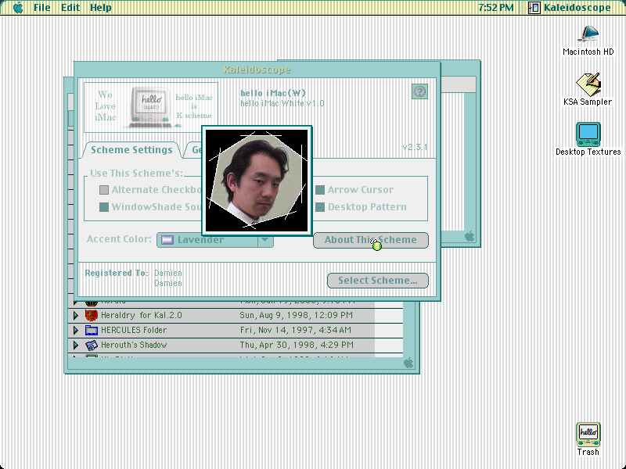The height and width of the screenshot is (469, 626).
Task: Click the HERCULES Folder name text
Action: pos(134,330)
